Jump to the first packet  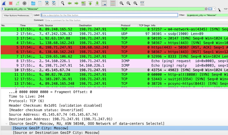pyautogui.click(x=90, y=3)
